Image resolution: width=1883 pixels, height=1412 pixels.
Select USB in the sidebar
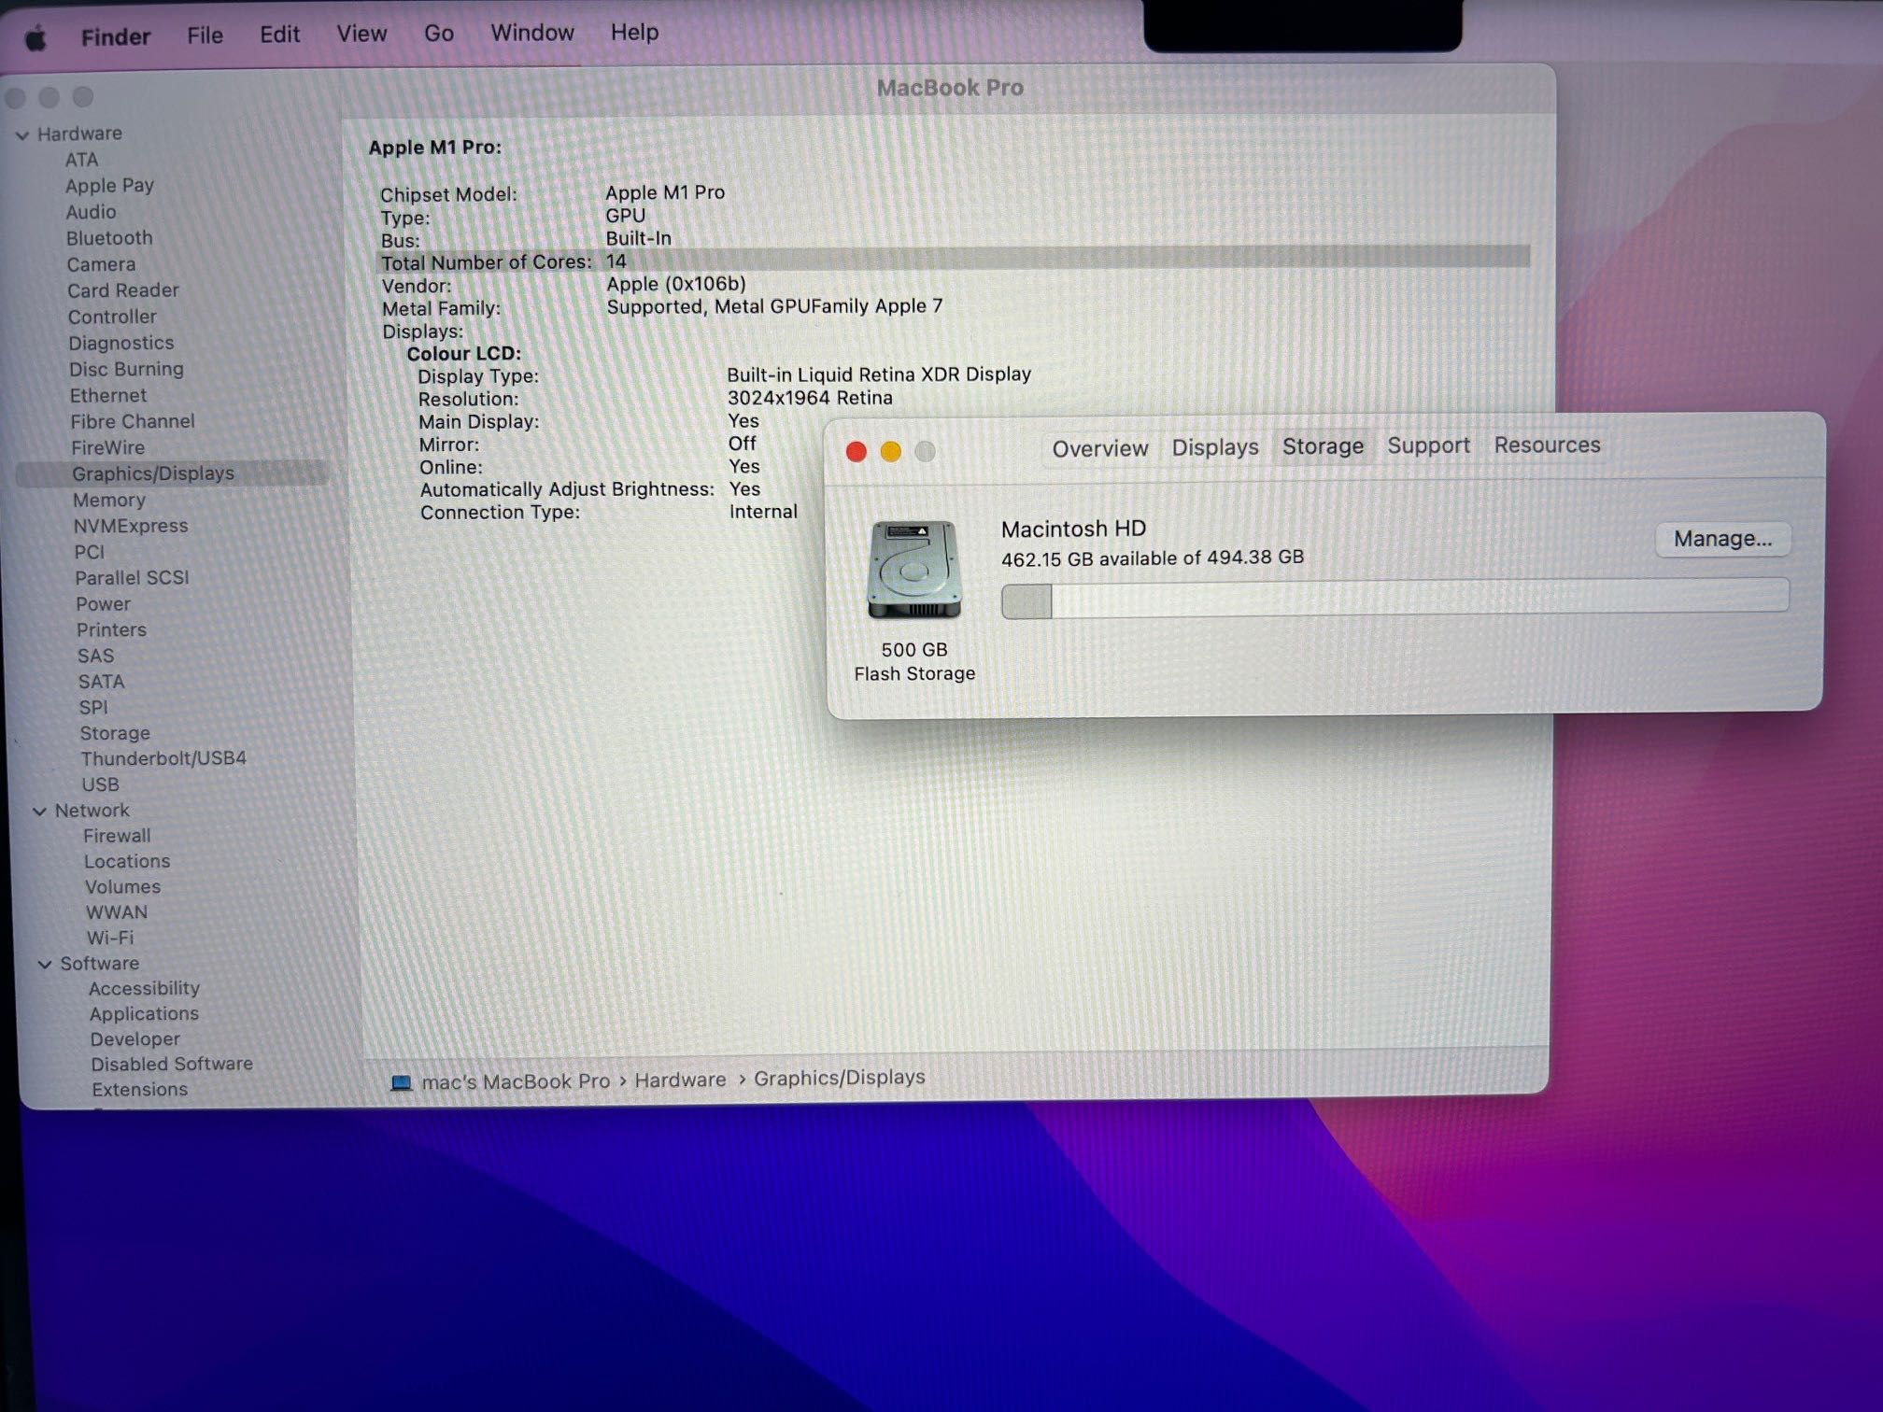tap(100, 784)
